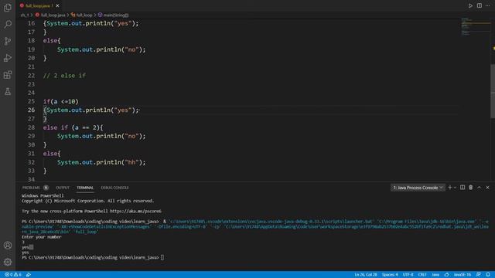Click 'Enter your number' terminal line
The height and width of the screenshot is (278, 495).
[41, 237]
